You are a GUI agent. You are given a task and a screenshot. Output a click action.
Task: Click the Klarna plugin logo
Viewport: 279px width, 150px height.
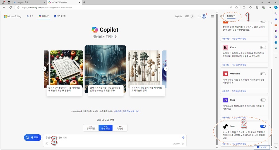click(225, 47)
